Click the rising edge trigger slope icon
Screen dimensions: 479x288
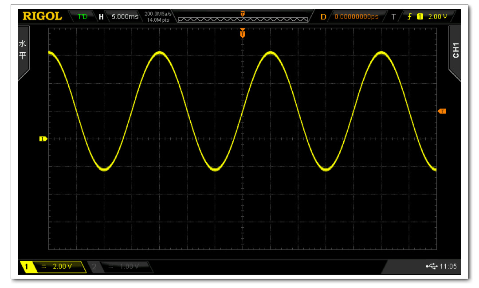pos(410,16)
